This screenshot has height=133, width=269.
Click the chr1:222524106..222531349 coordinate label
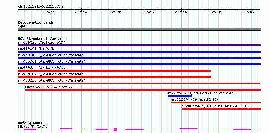point(41,7)
